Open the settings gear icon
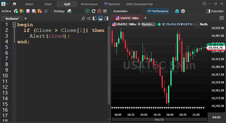Screen dimensions: 226x123 (183, 11)
